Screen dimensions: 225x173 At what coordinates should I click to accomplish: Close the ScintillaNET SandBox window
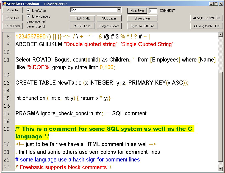(221, 4)
